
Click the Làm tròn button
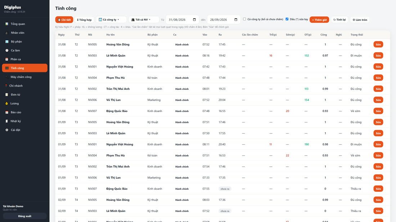coord(360,20)
